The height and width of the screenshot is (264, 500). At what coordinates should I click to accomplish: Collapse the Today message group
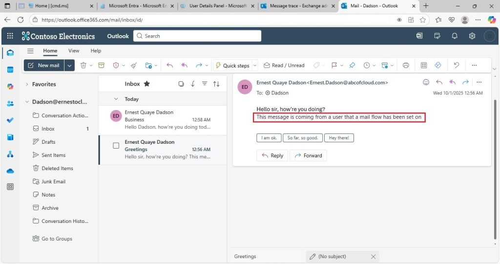tap(116, 99)
